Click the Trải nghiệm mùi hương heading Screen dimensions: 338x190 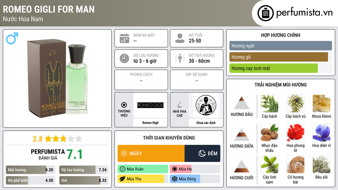281,85
